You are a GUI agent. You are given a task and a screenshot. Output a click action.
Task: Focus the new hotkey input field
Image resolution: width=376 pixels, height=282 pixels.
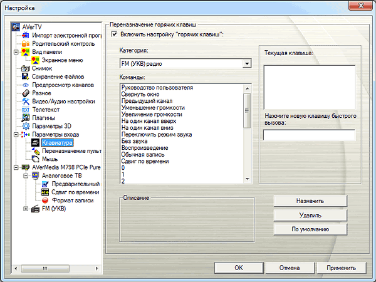click(x=309, y=135)
